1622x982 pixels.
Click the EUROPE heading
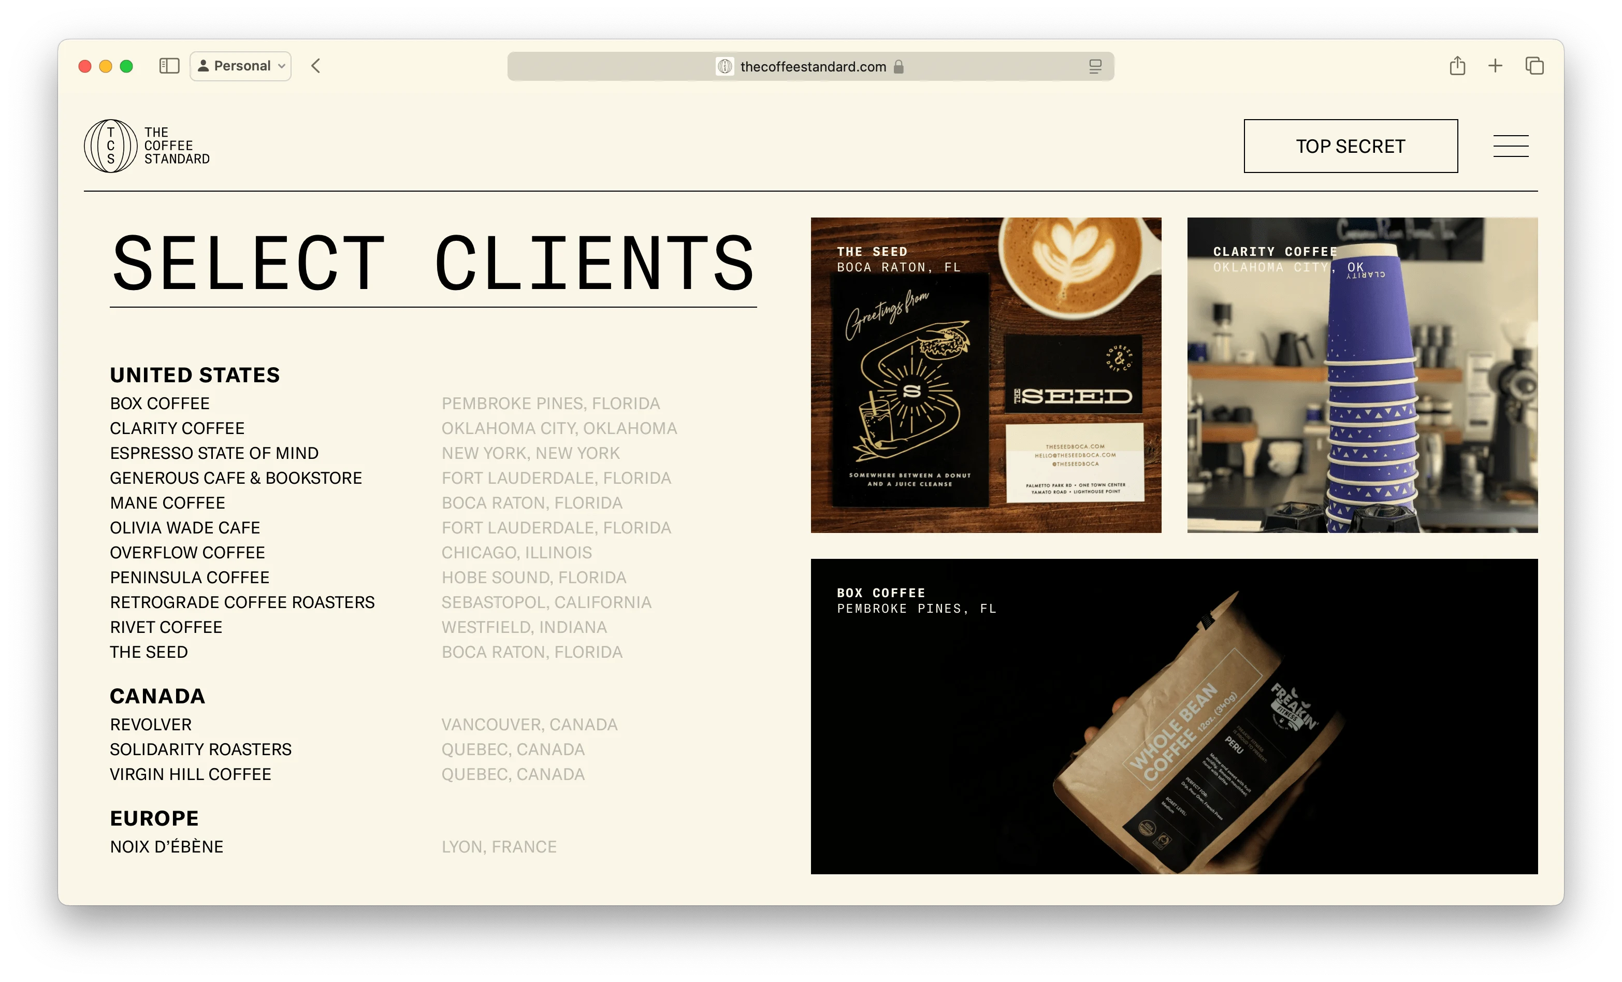click(x=154, y=819)
